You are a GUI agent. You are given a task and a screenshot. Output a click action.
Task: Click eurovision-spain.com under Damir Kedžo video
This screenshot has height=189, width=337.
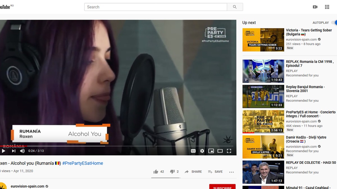(301, 146)
